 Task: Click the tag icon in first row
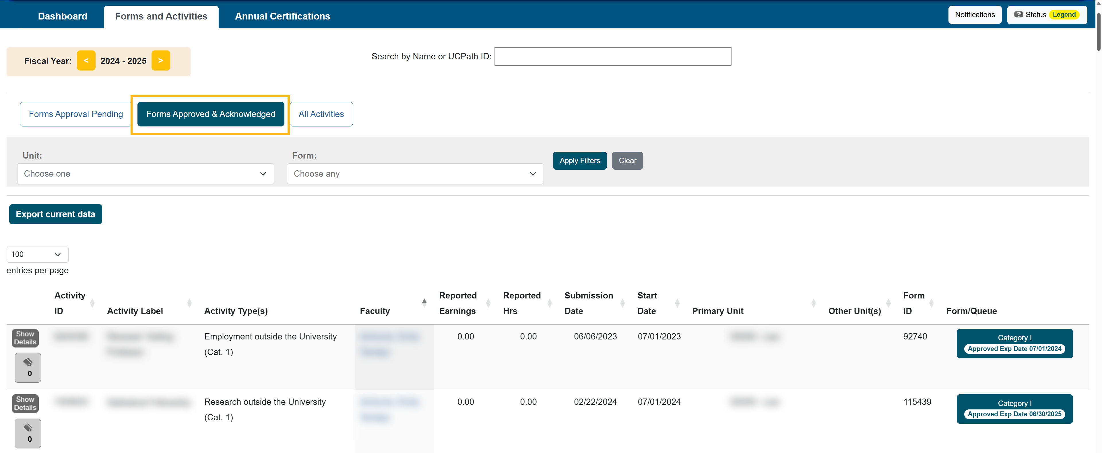[x=28, y=367]
